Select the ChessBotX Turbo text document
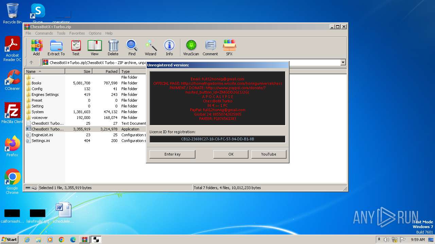Viewport: 435px width, 244px height. tap(85, 123)
